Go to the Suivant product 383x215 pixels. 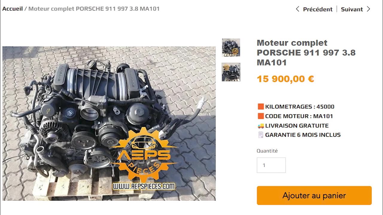[x=352, y=9]
